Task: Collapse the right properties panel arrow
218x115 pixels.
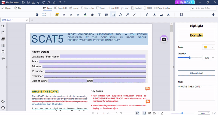Action: [174, 67]
